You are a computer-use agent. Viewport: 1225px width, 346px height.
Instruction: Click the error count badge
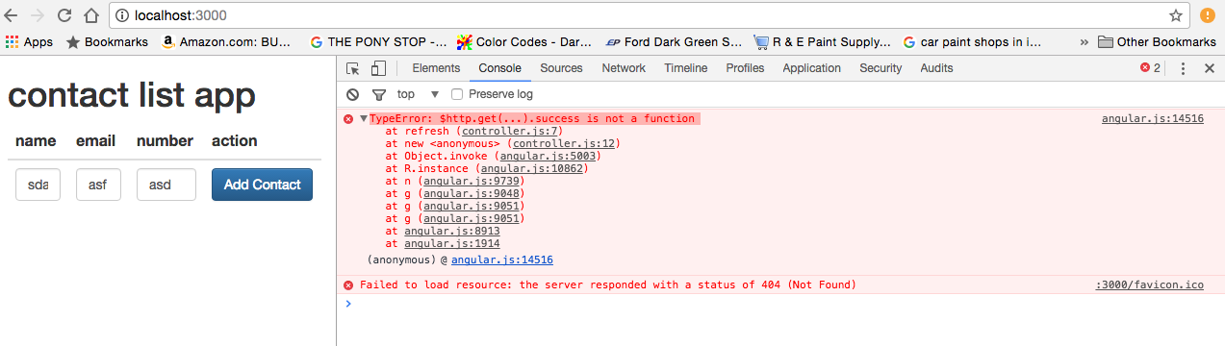(1150, 68)
